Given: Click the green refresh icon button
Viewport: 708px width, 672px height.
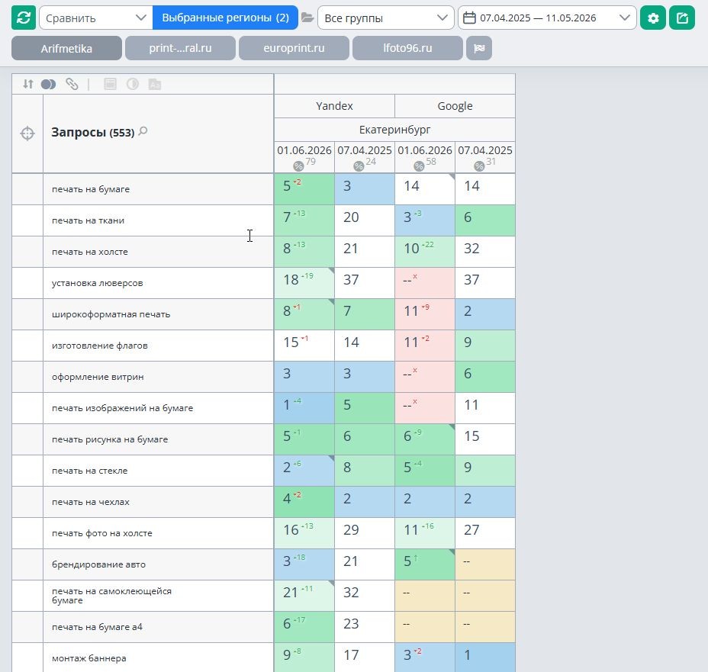Looking at the screenshot, I should pos(24,18).
